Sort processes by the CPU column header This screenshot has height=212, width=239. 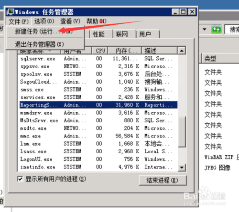tap(100, 51)
